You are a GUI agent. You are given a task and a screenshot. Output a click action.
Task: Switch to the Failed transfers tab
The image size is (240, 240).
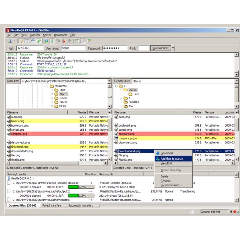point(52,206)
